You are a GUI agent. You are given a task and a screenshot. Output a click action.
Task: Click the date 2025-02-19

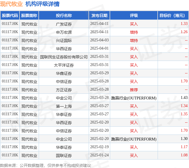point(99,147)
